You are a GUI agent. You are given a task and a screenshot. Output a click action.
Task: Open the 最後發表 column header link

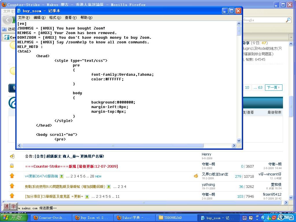point(274,112)
